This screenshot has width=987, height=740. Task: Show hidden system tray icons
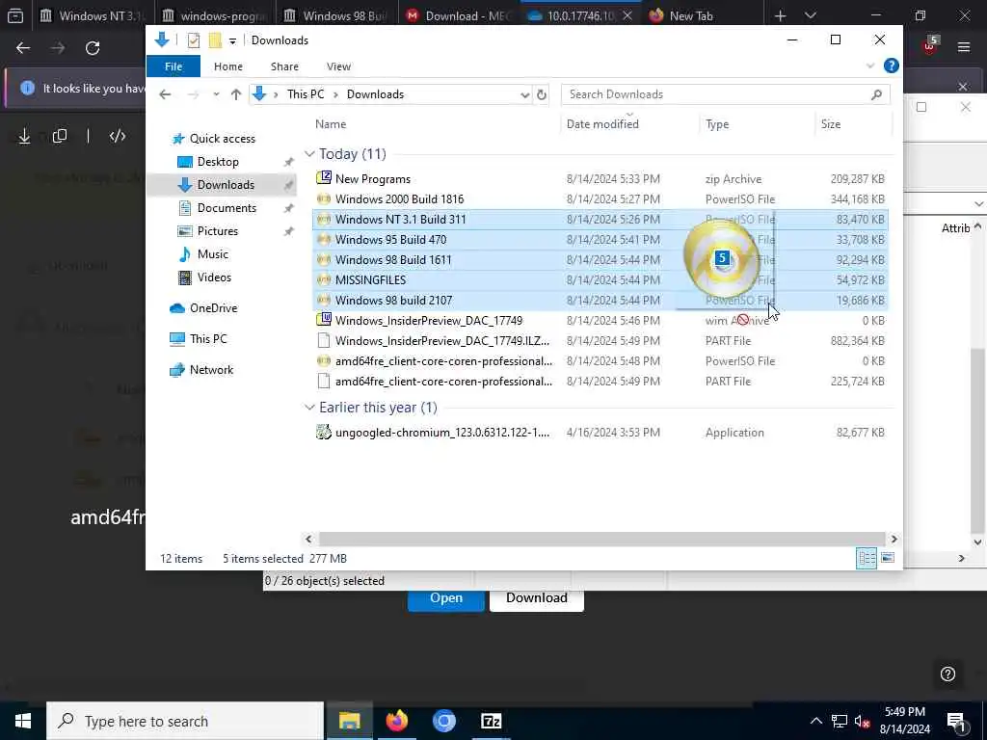[x=815, y=721]
